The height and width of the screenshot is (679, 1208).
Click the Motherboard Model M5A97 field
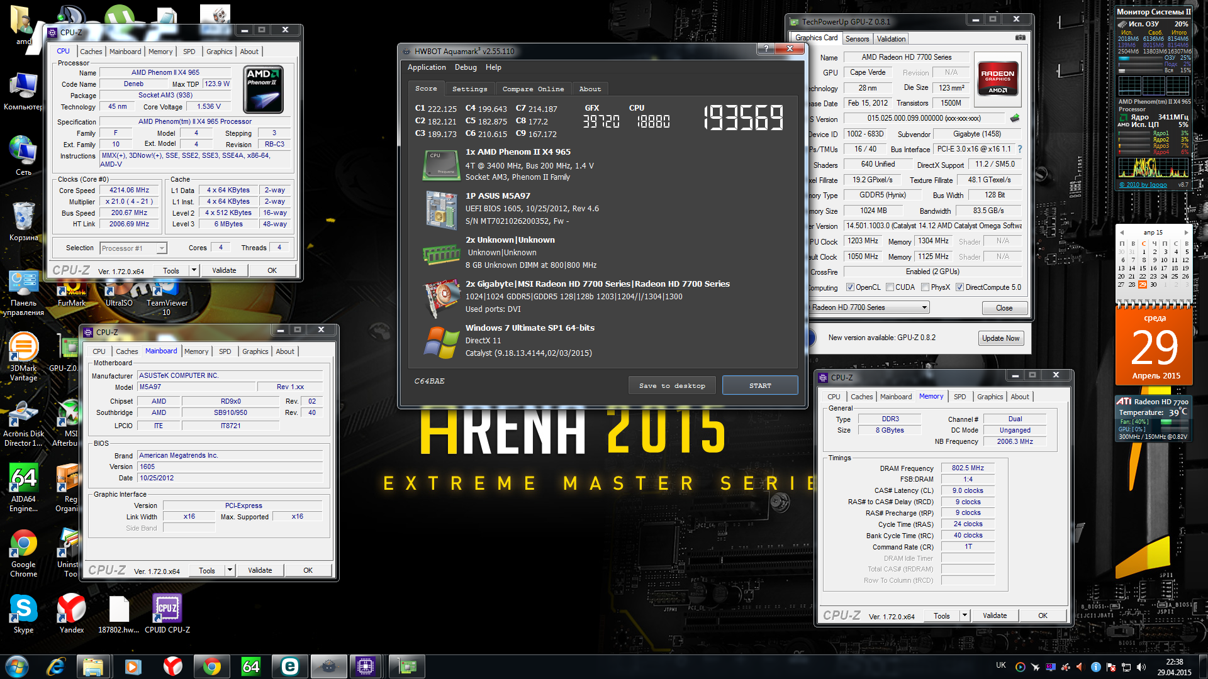pyautogui.click(x=196, y=387)
